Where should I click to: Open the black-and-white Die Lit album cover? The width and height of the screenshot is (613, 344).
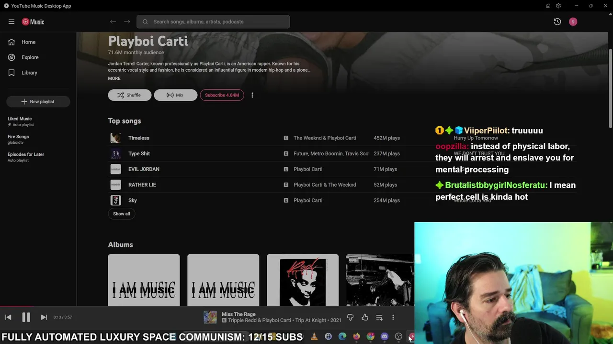click(x=380, y=280)
